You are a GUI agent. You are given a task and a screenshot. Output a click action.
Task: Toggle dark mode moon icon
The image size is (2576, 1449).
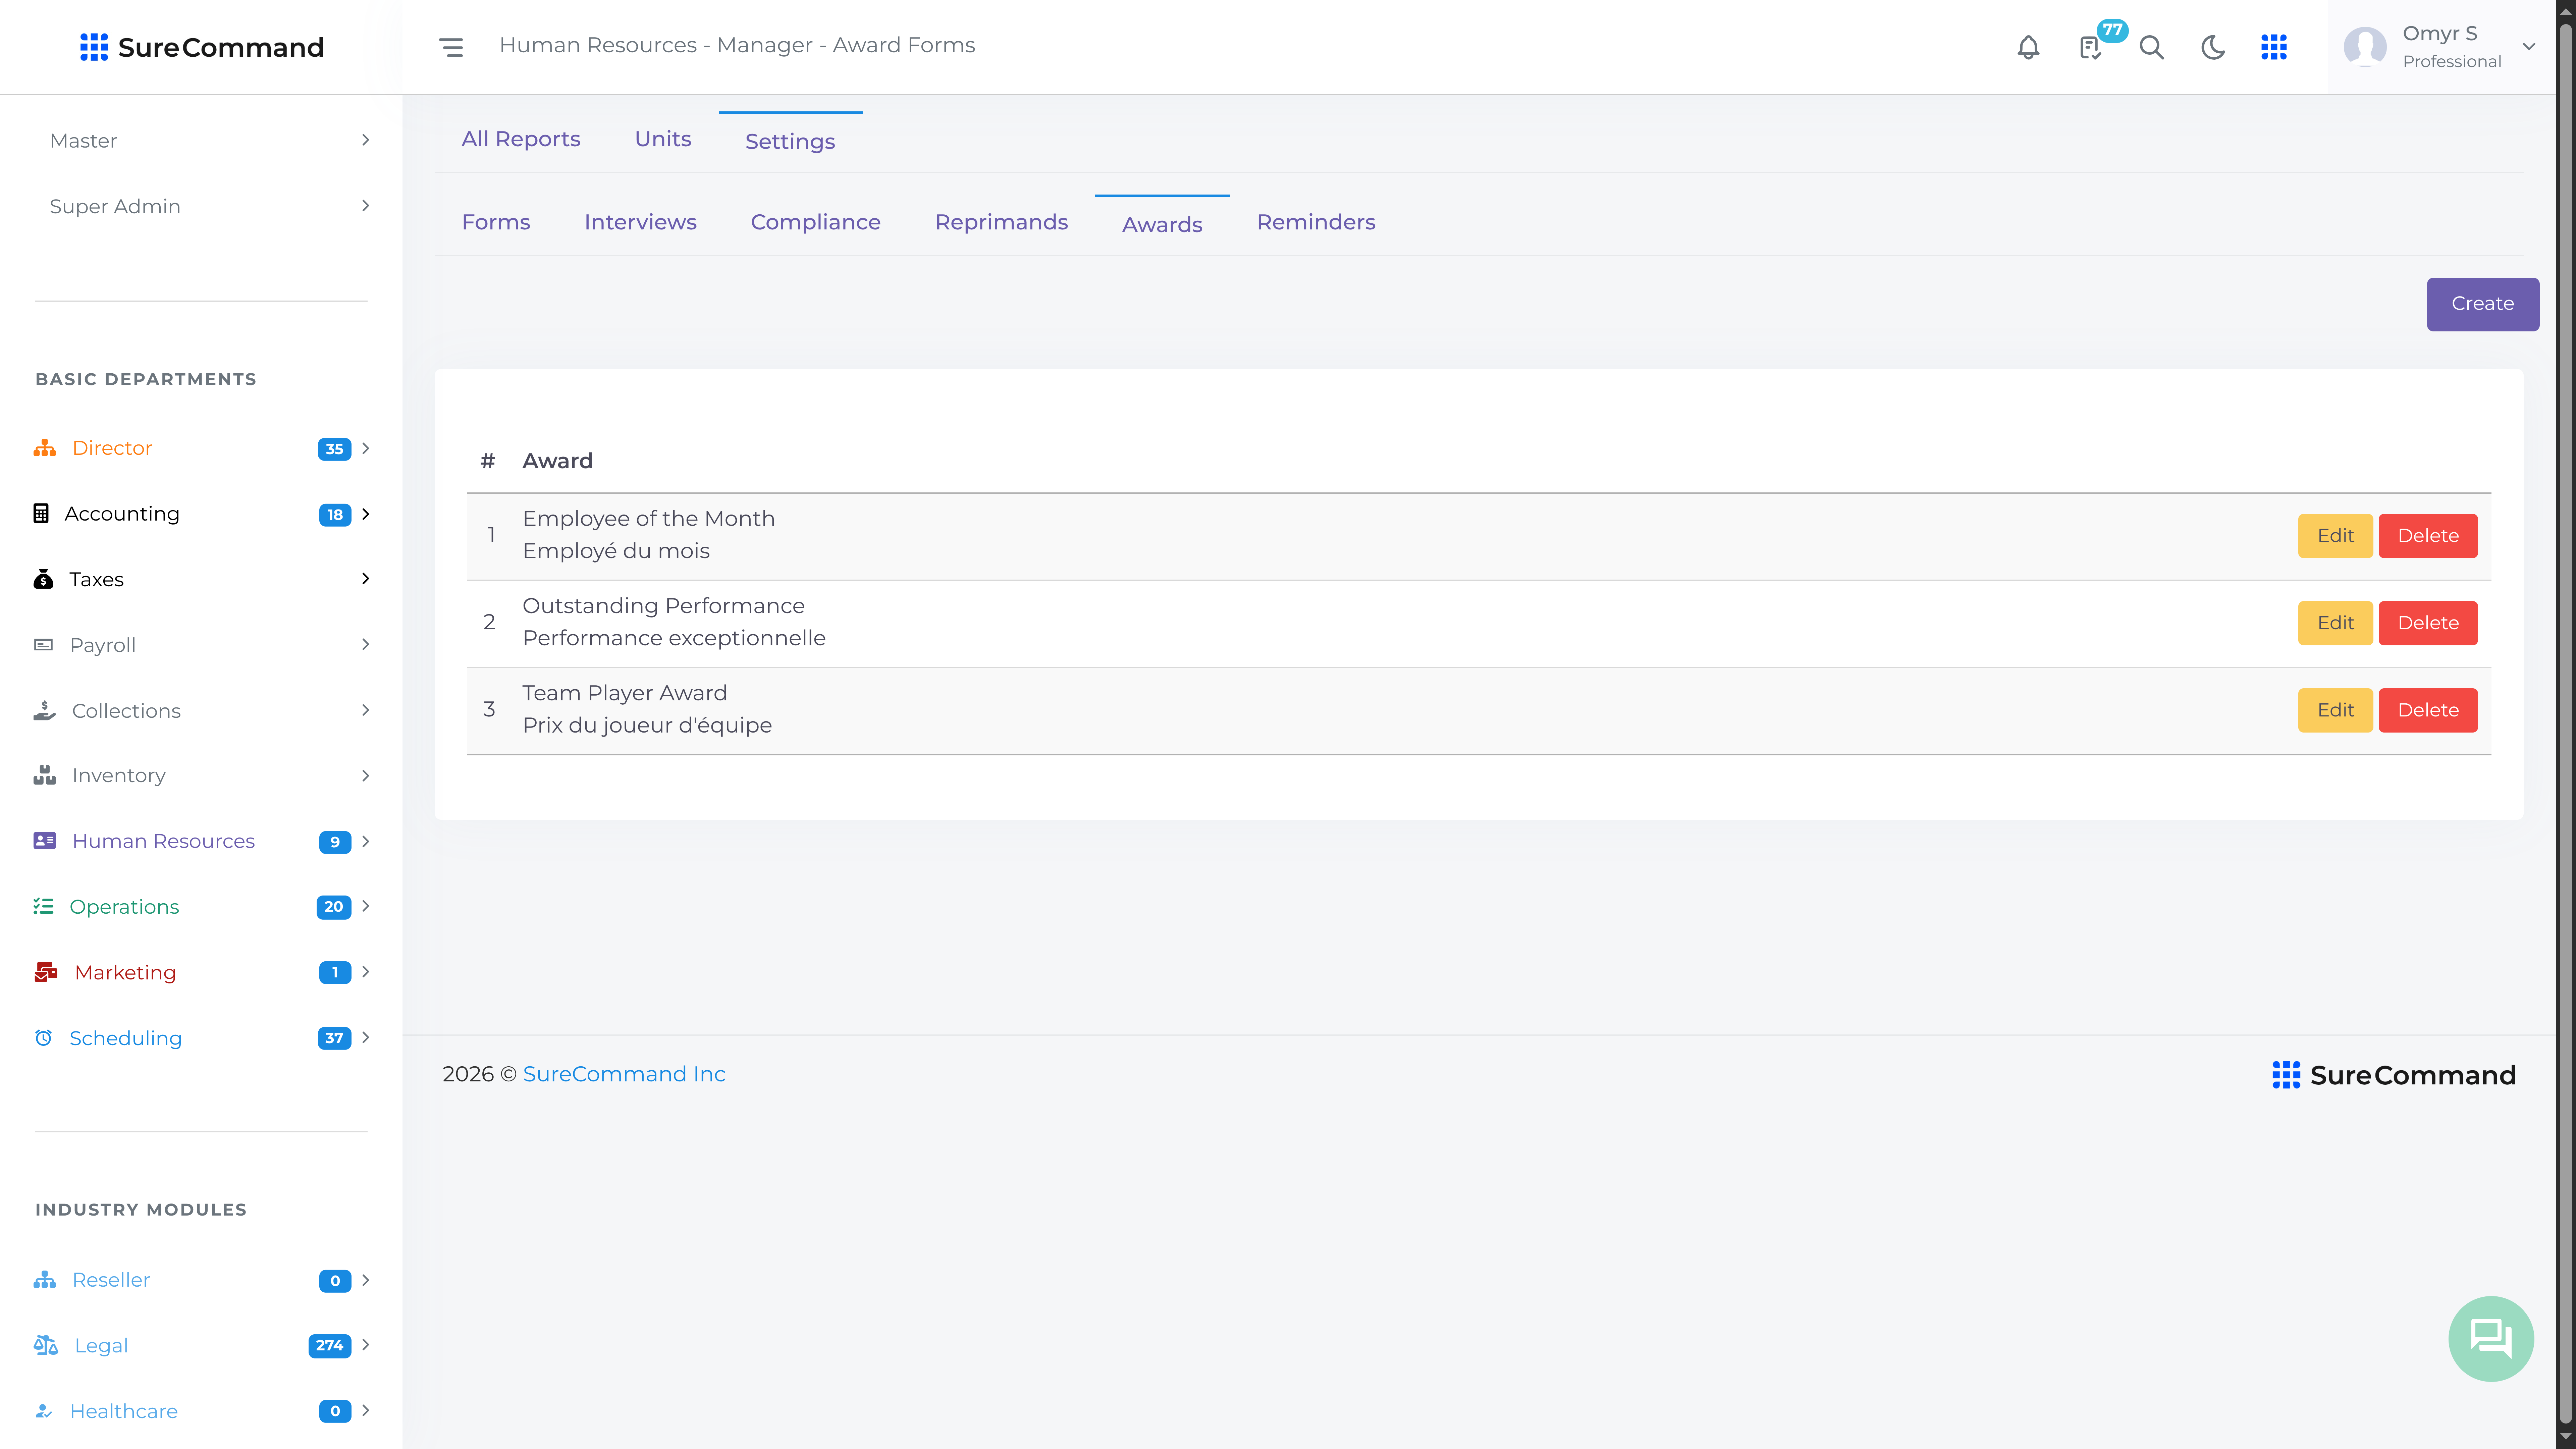2213,47
